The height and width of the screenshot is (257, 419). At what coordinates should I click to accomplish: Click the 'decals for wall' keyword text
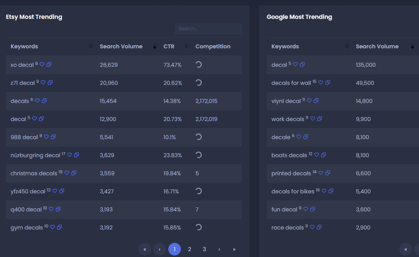coord(291,83)
